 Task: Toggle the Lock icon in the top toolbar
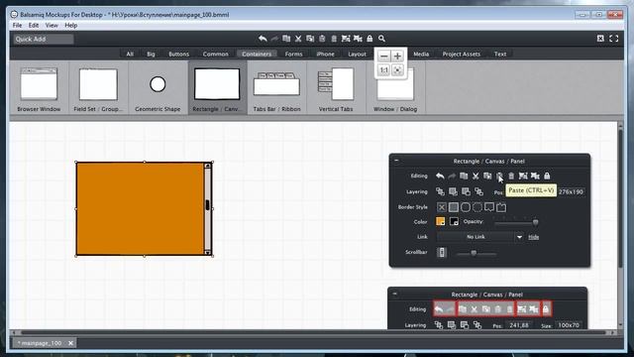pyautogui.click(x=370, y=39)
